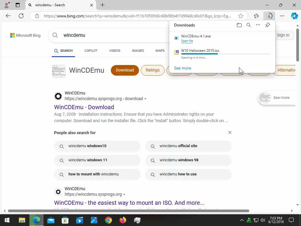This screenshot has width=301, height=226.
Task: Open Mail app from taskbar
Action: [x=51, y=220]
